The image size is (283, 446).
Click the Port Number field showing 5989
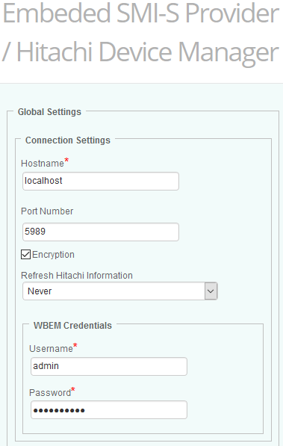[x=101, y=232]
